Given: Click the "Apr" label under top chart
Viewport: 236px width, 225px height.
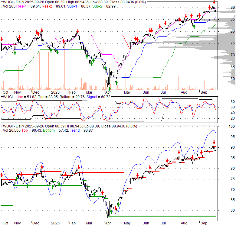Looking at the screenshot, I should 108,92.
